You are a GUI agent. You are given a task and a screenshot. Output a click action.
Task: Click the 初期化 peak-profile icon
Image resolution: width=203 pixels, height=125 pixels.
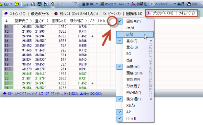coord(133,4)
